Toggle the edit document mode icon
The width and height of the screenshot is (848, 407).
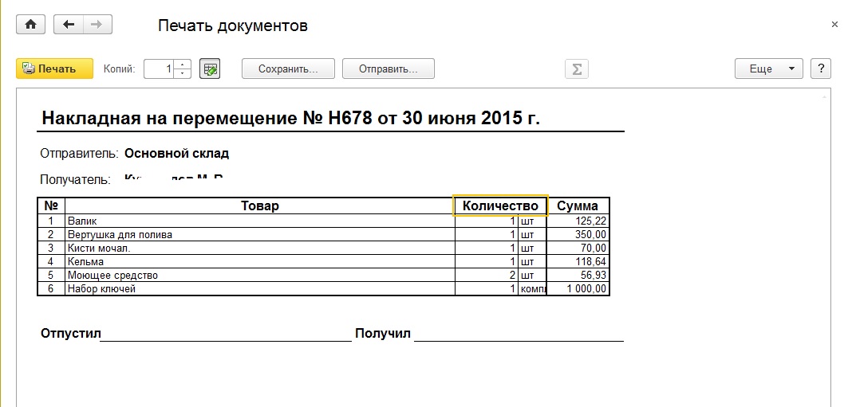210,69
